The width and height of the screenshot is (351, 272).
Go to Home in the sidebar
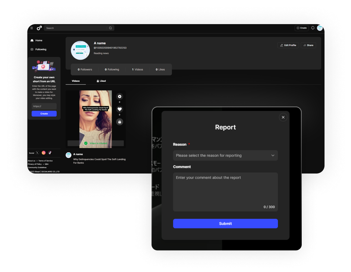point(39,41)
